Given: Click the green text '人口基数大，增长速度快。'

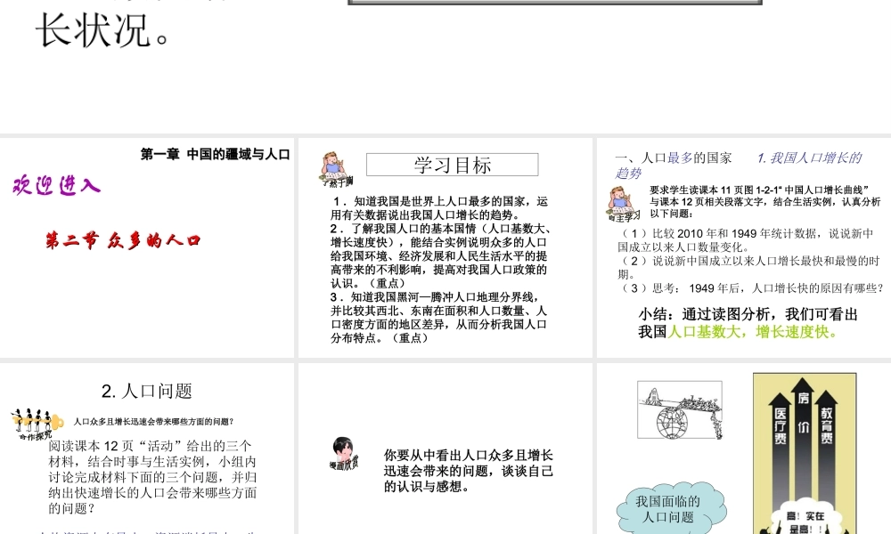Looking at the screenshot, I should click(x=754, y=331).
